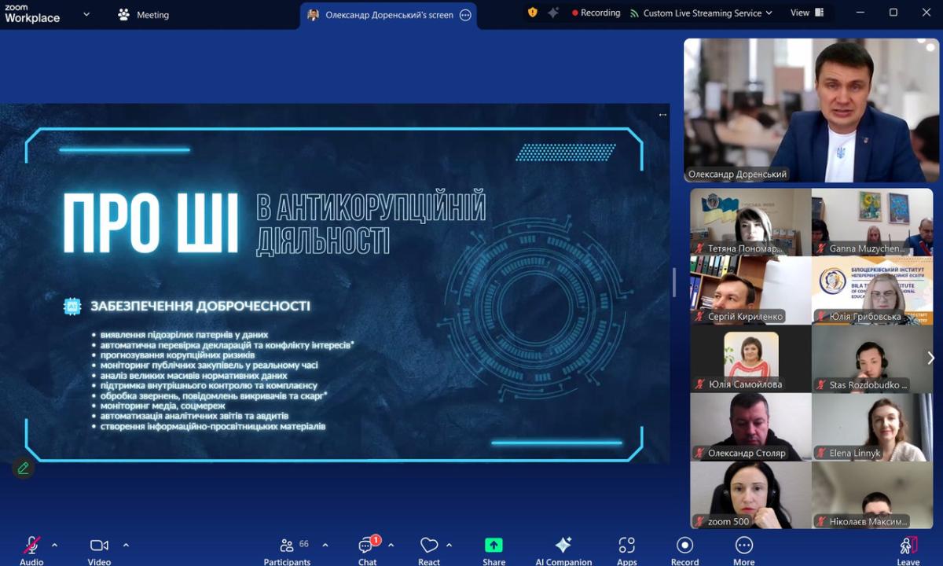The height and width of the screenshot is (566, 943).
Task: Open the Apps icon in toolbar
Action: 626,546
